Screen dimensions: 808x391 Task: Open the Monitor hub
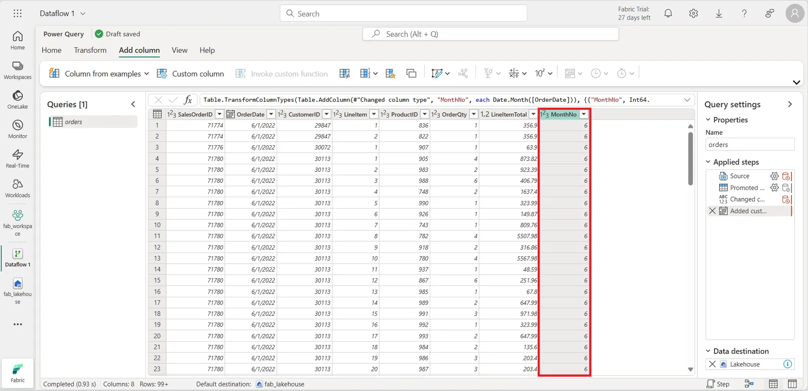[x=18, y=129]
